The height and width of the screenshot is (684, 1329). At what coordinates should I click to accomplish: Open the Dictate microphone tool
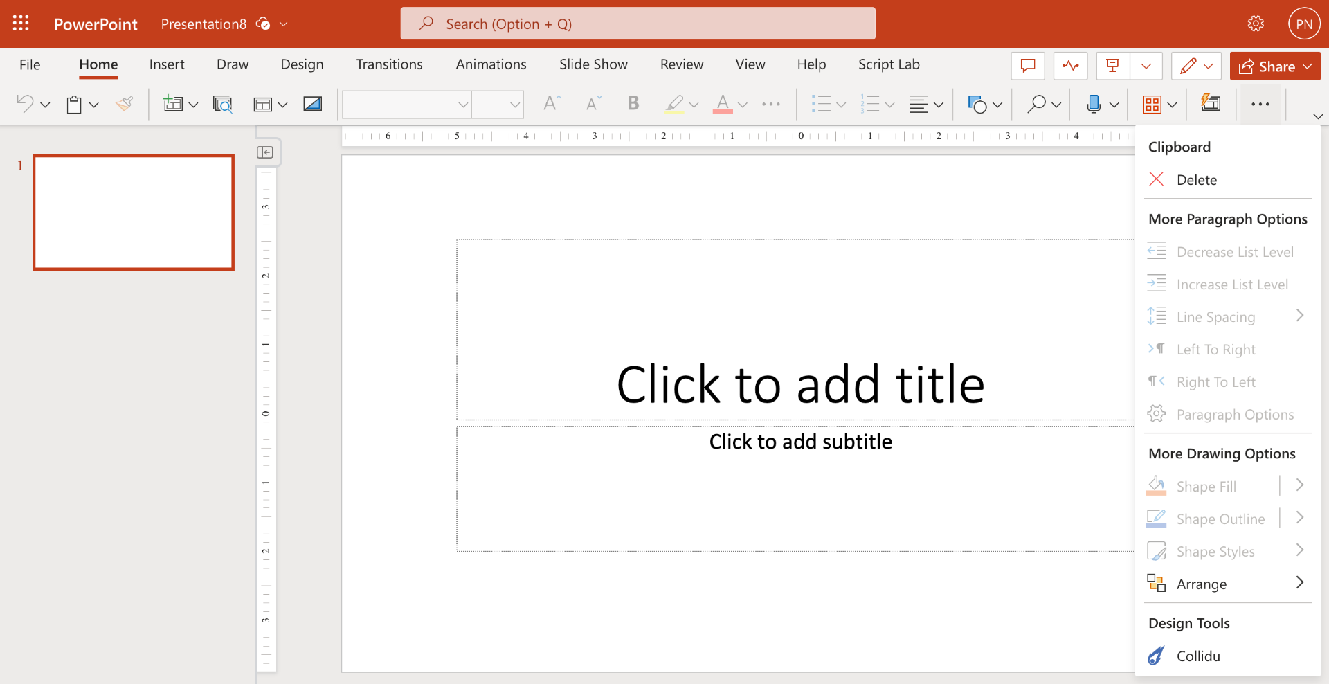point(1096,104)
